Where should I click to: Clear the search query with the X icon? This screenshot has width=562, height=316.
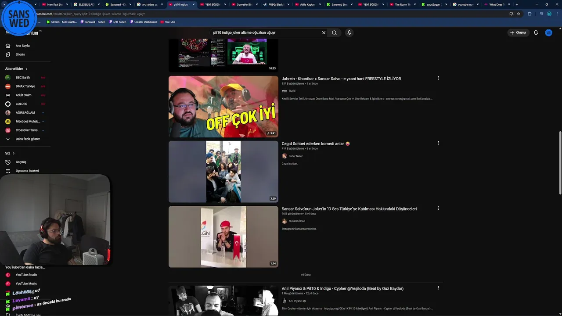point(324,32)
